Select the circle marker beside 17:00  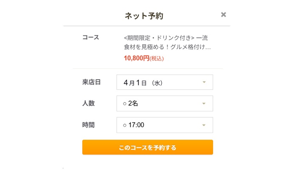tap(125, 125)
